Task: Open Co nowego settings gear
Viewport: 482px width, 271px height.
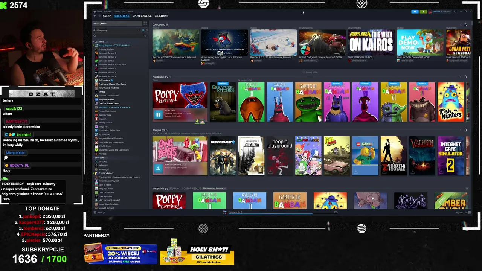Action: 167,24
